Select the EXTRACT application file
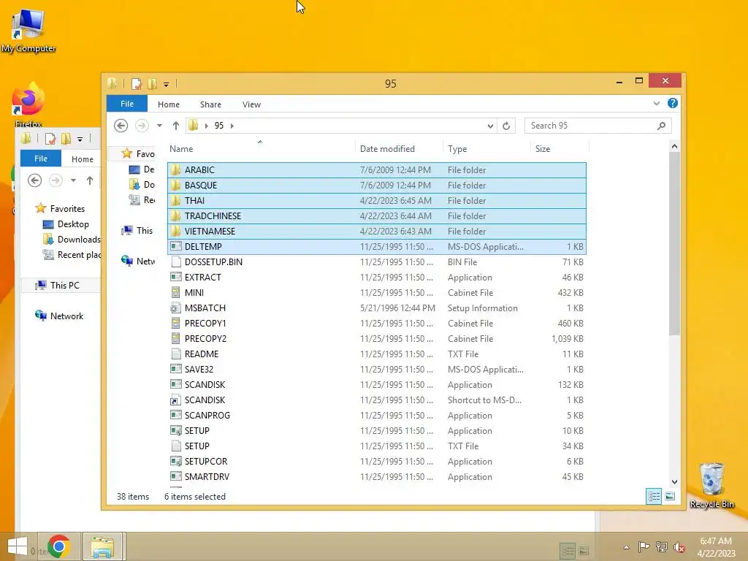Screen dimensions: 748x561 (x=377, y=277)
